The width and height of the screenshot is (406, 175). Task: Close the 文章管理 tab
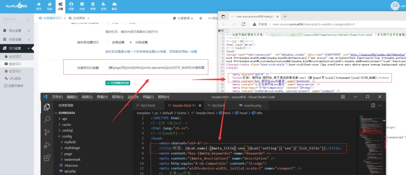pos(192,18)
